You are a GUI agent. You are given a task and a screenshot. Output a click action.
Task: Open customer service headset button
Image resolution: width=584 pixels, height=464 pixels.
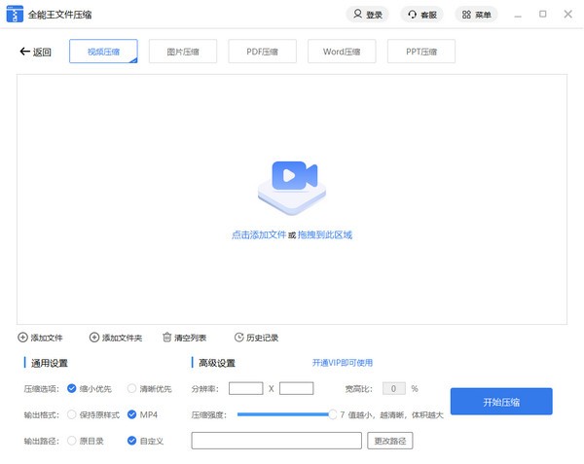(x=420, y=15)
